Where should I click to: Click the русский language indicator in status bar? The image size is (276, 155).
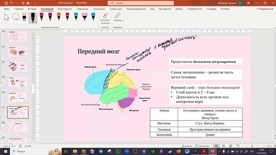coord(28,146)
